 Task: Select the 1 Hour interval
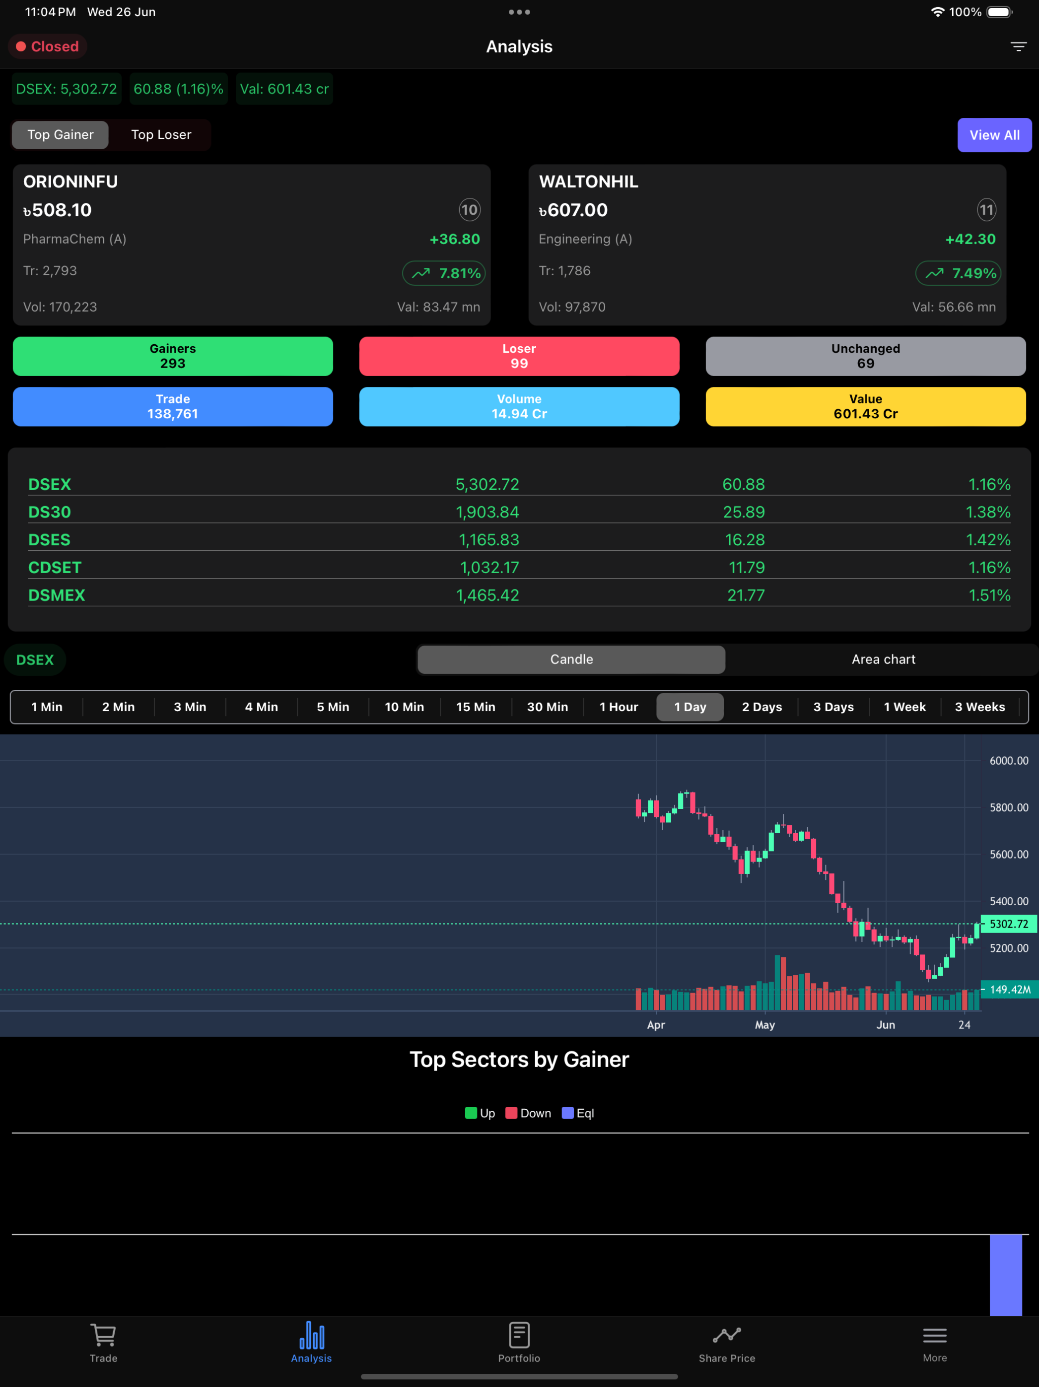618,707
